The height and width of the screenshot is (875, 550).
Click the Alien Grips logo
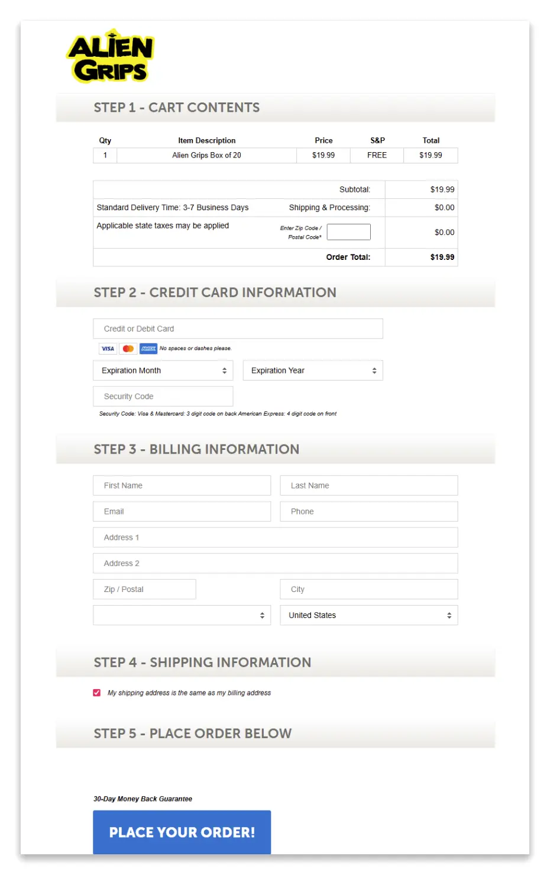110,55
